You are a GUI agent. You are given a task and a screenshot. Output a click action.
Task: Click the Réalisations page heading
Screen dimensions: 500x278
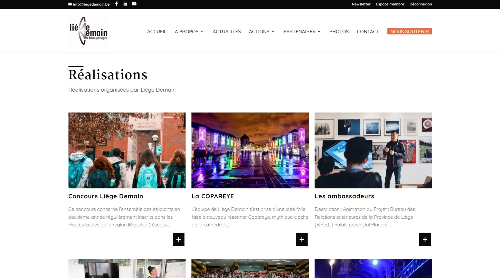pos(108,75)
